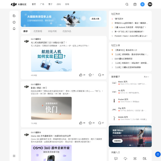Viewport: 161px width, 161px height.
Task: Open the Air 系列 circle icon
Action: [x=114, y=92]
